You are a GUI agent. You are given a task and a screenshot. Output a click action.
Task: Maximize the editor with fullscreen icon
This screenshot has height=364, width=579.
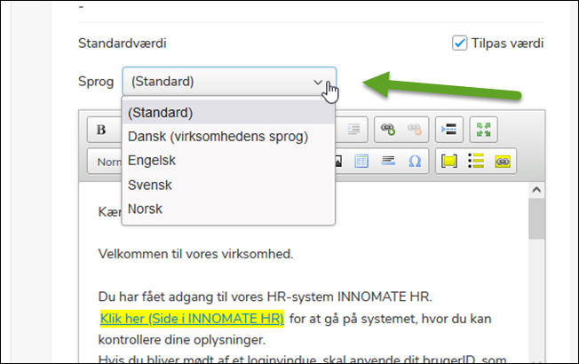[484, 130]
